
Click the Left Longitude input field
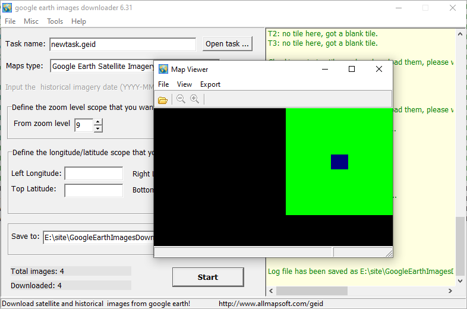point(94,174)
